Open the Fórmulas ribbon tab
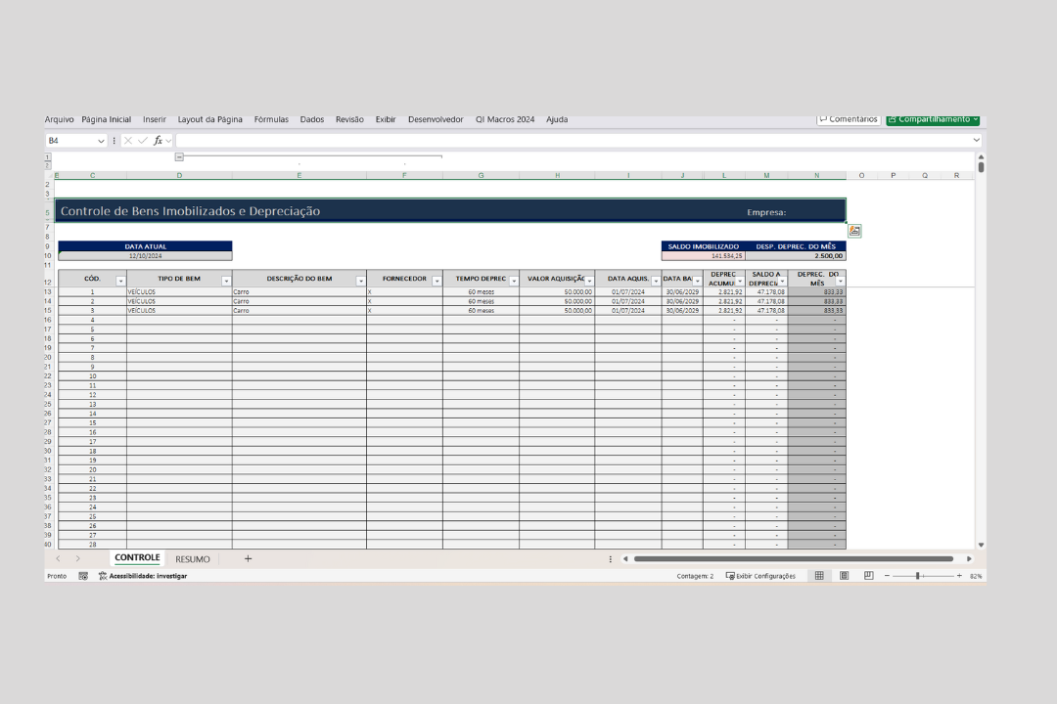This screenshot has height=704, width=1057. click(x=271, y=119)
